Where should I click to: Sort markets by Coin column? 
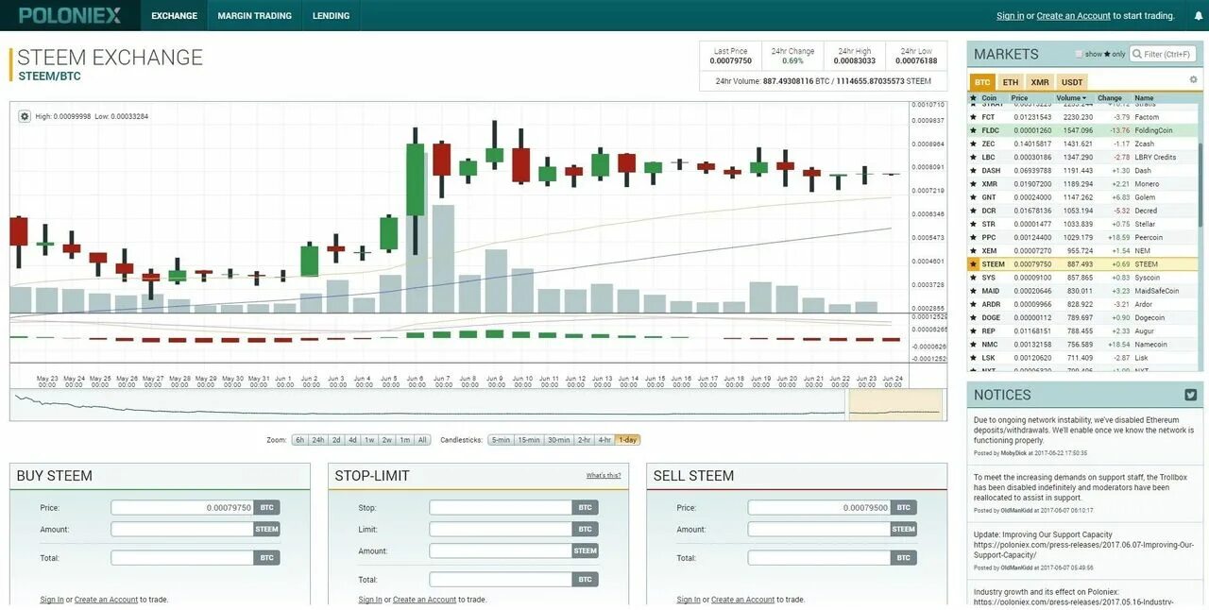pos(989,98)
